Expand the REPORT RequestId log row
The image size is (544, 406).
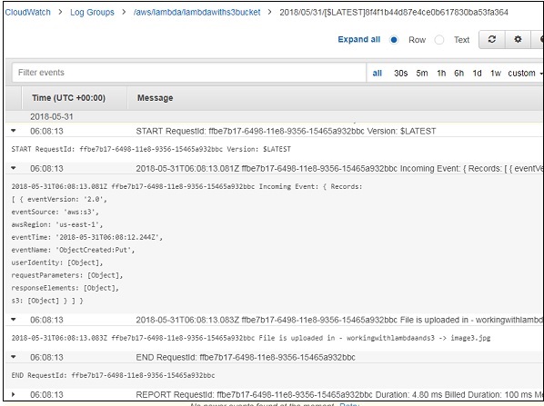click(x=14, y=394)
